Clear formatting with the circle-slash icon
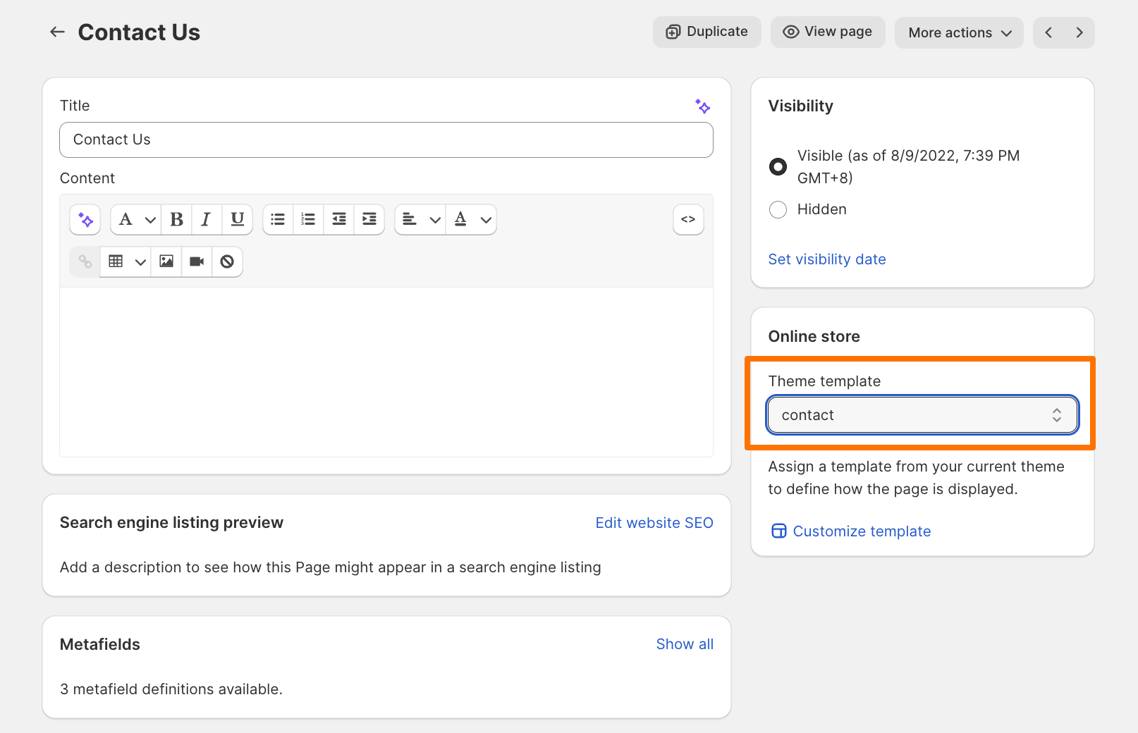 (227, 261)
